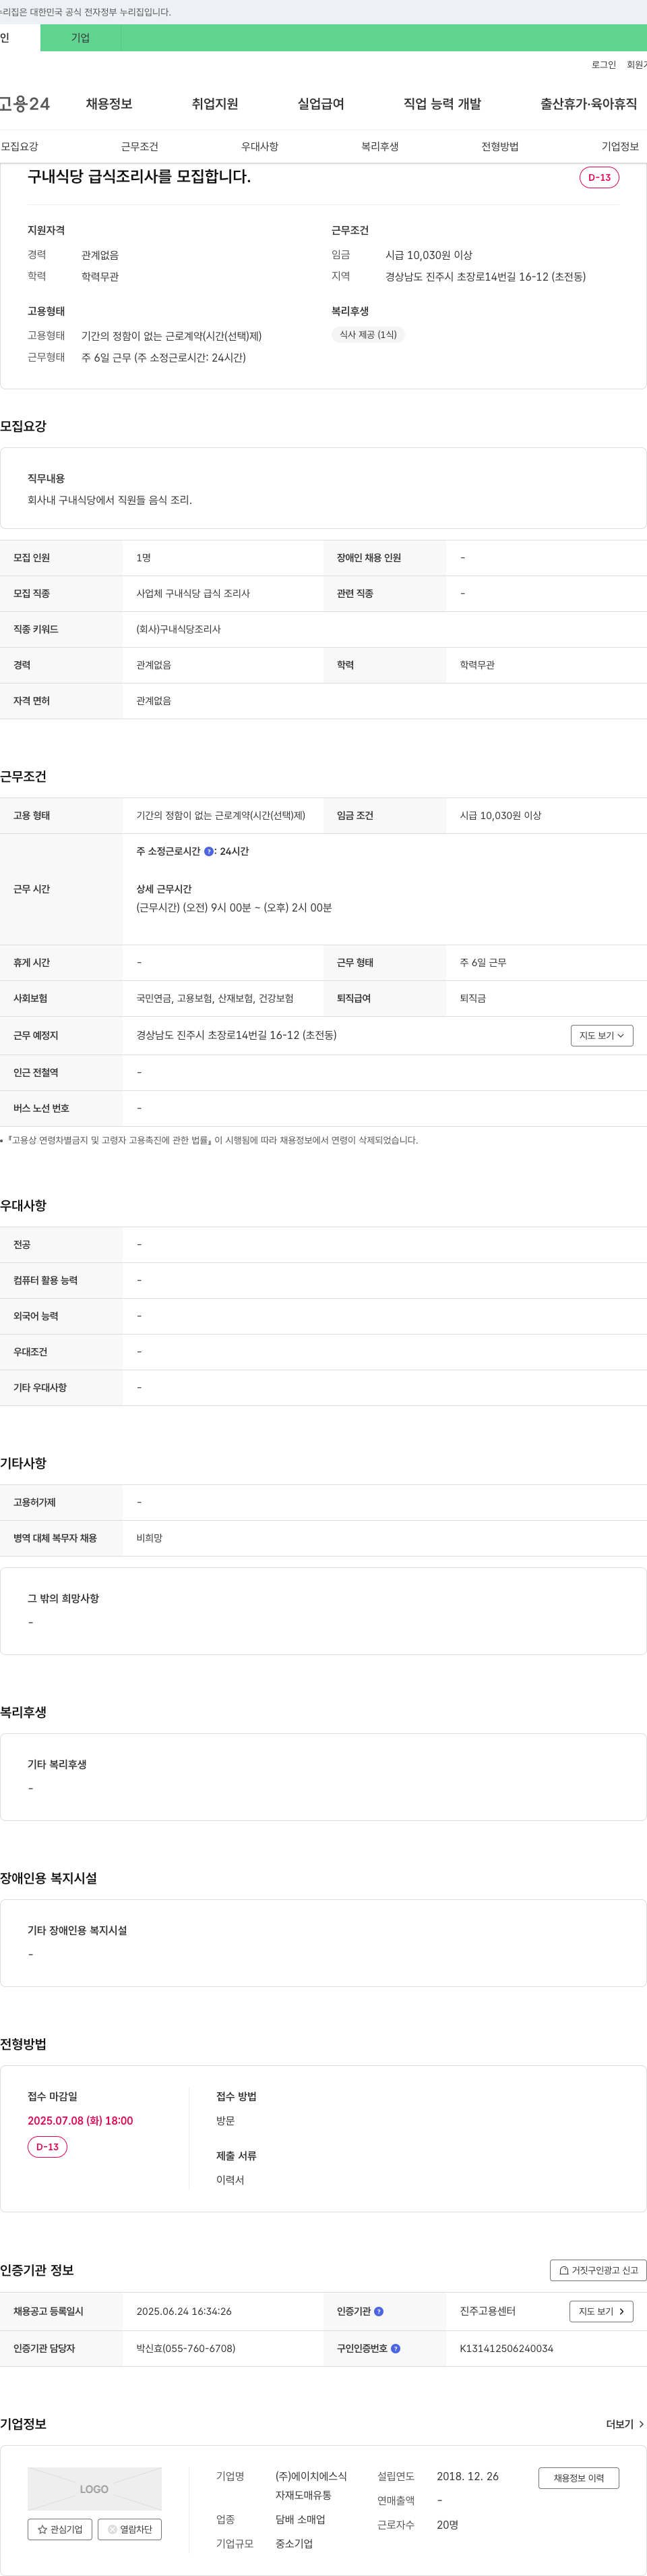This screenshot has height=2576, width=647.
Task: Open 실업급여 main menu
Action: (321, 104)
